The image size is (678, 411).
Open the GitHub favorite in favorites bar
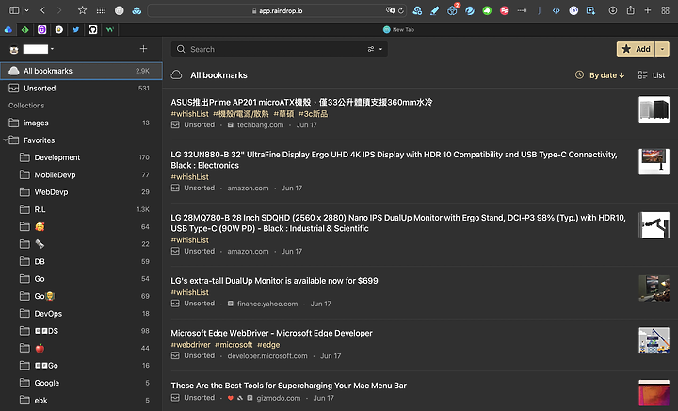coord(92,29)
